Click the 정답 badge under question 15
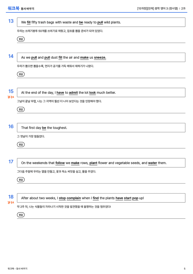This screenshot has height=274, width=193. click(21, 109)
